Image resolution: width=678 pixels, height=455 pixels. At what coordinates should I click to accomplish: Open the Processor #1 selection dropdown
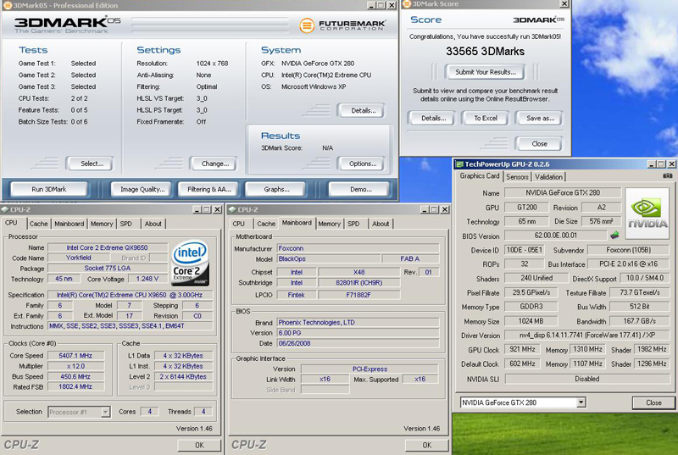point(105,412)
